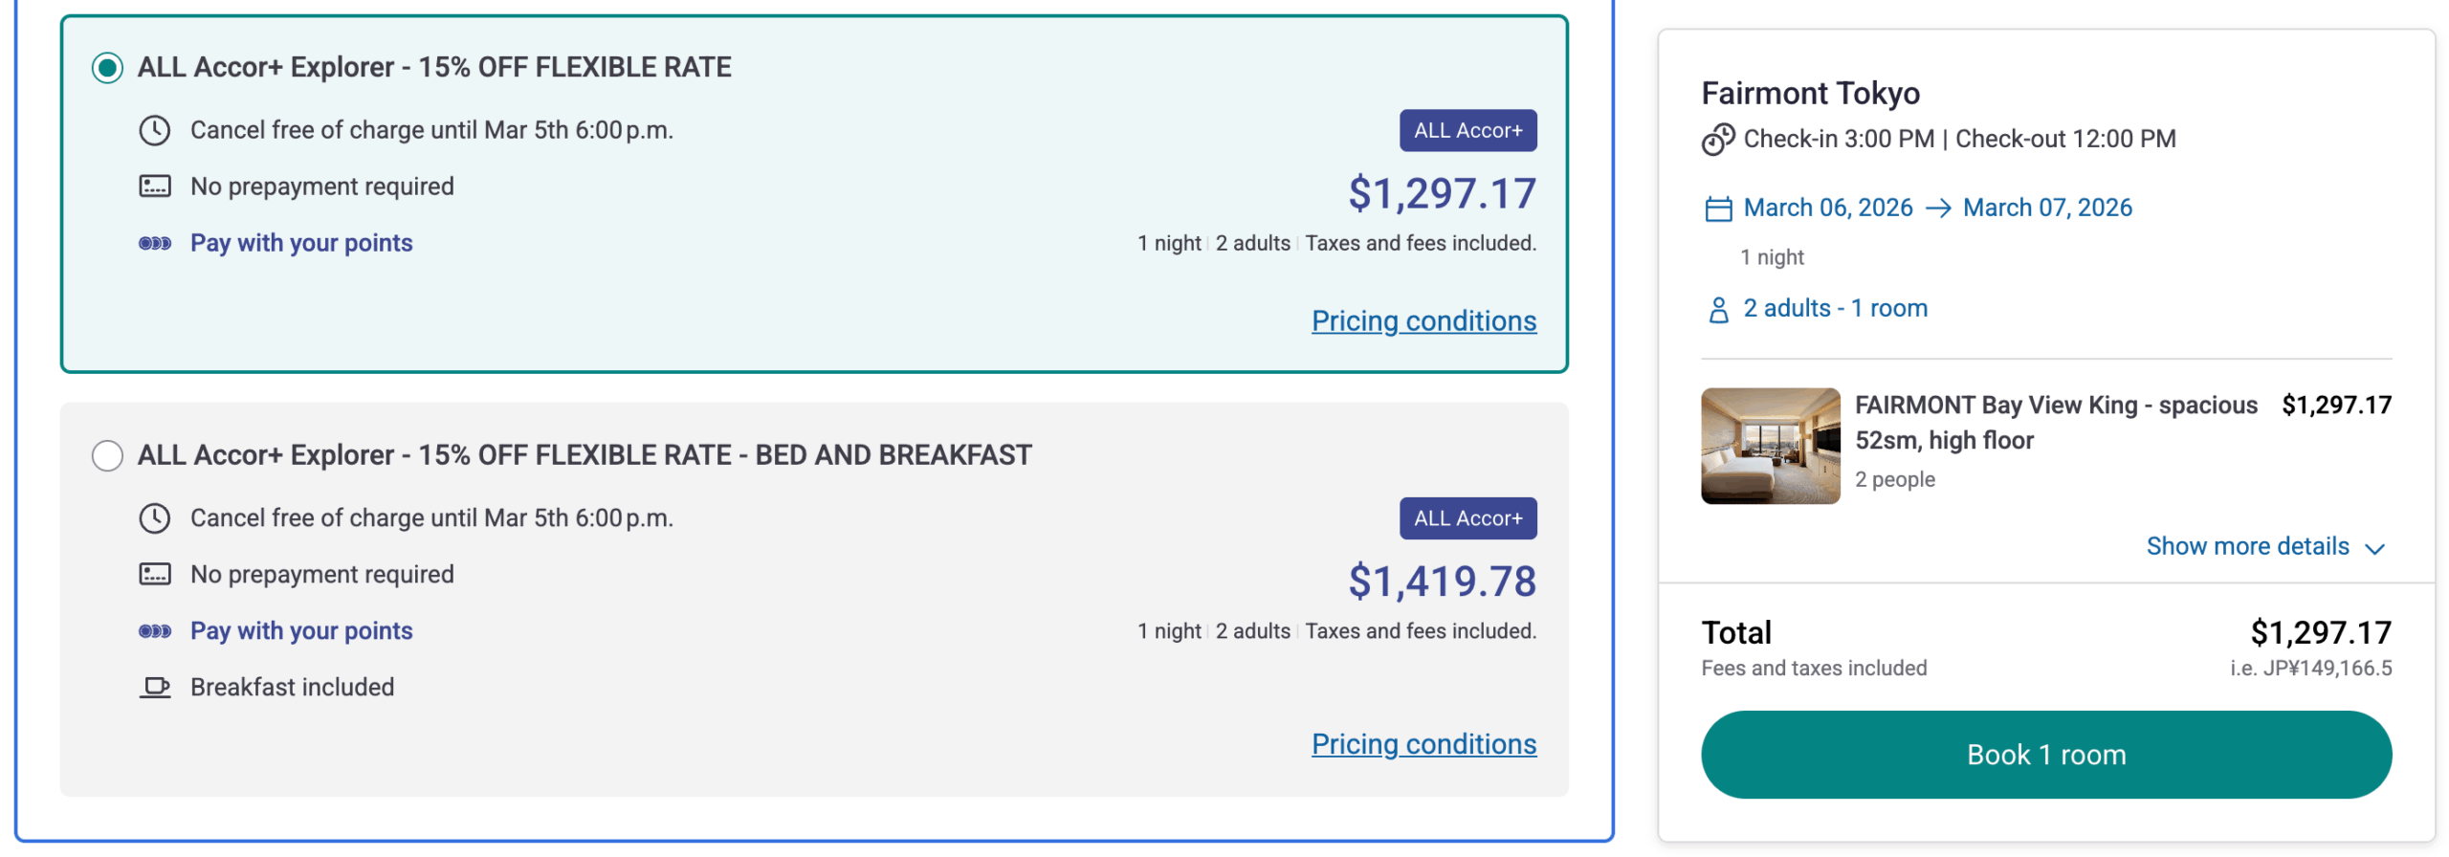Image resolution: width=2449 pixels, height=857 pixels.
Task: Select the ALL Accor+ Explorer breakfast rate radio button
Action: pyautogui.click(x=107, y=456)
